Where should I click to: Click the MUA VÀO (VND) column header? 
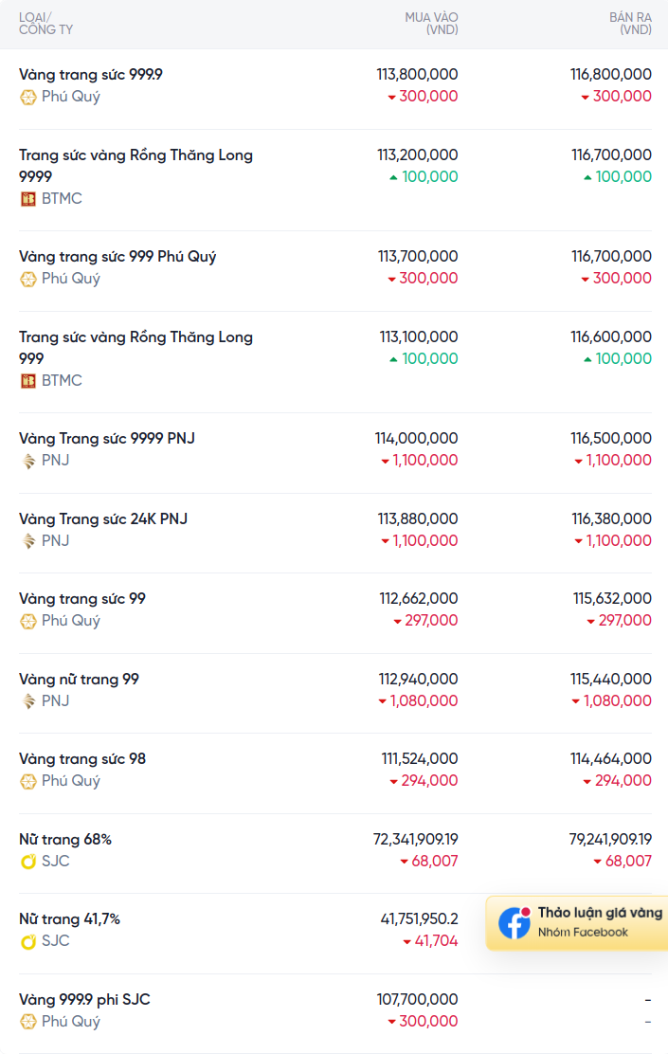[431, 24]
